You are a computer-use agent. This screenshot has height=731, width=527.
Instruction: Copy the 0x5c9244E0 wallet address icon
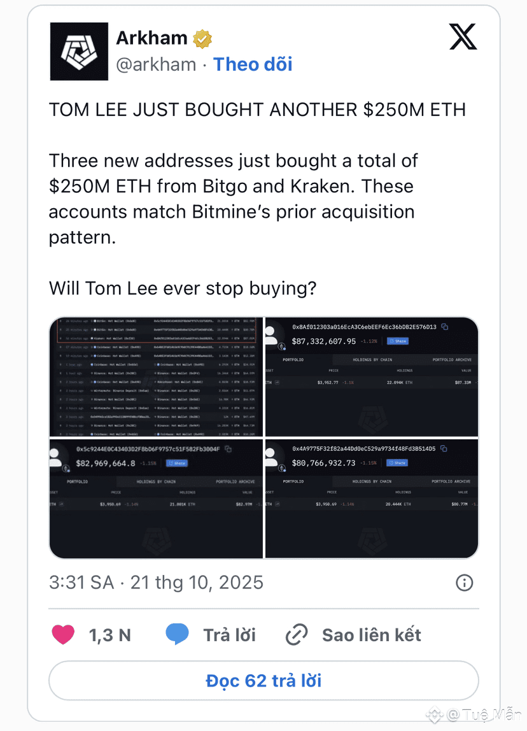[228, 449]
